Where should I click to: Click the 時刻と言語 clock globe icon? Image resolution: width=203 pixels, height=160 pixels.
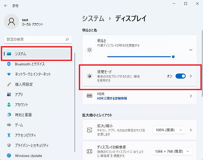click(9, 115)
